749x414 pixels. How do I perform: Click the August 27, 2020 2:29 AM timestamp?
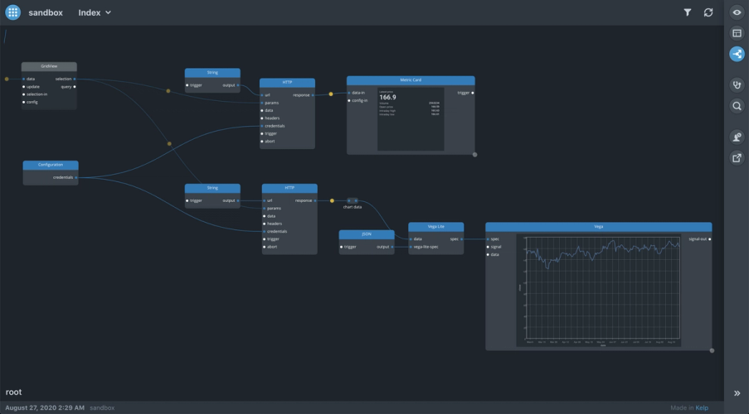tap(45, 408)
